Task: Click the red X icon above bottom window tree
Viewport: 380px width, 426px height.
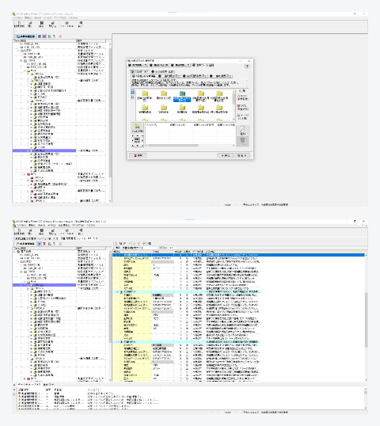Action: [44, 244]
